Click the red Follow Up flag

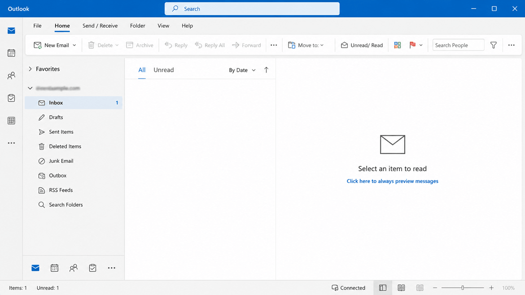[412, 45]
